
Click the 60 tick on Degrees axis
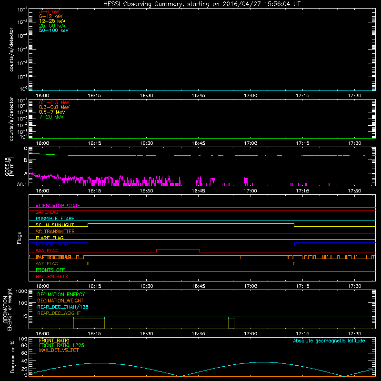[x=25, y=353]
